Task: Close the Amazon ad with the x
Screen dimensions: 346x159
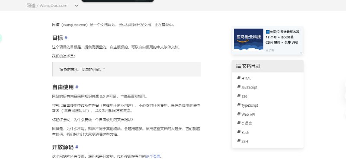Action: tap(301, 53)
